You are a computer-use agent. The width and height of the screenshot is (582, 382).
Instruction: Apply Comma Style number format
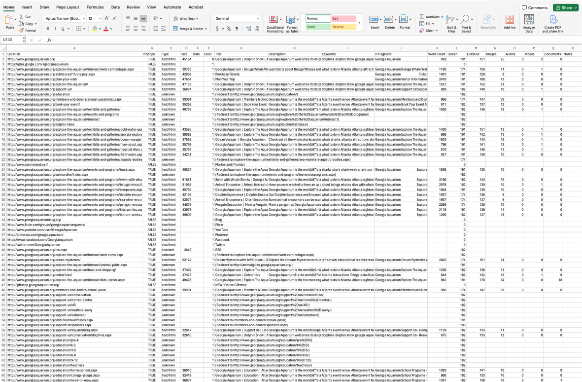click(x=237, y=29)
